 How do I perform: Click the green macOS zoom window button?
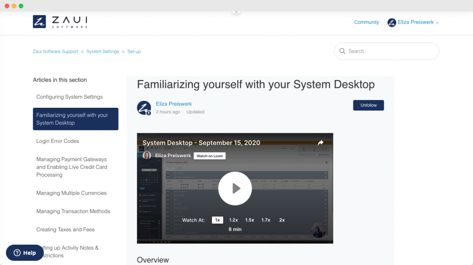(21, 6)
